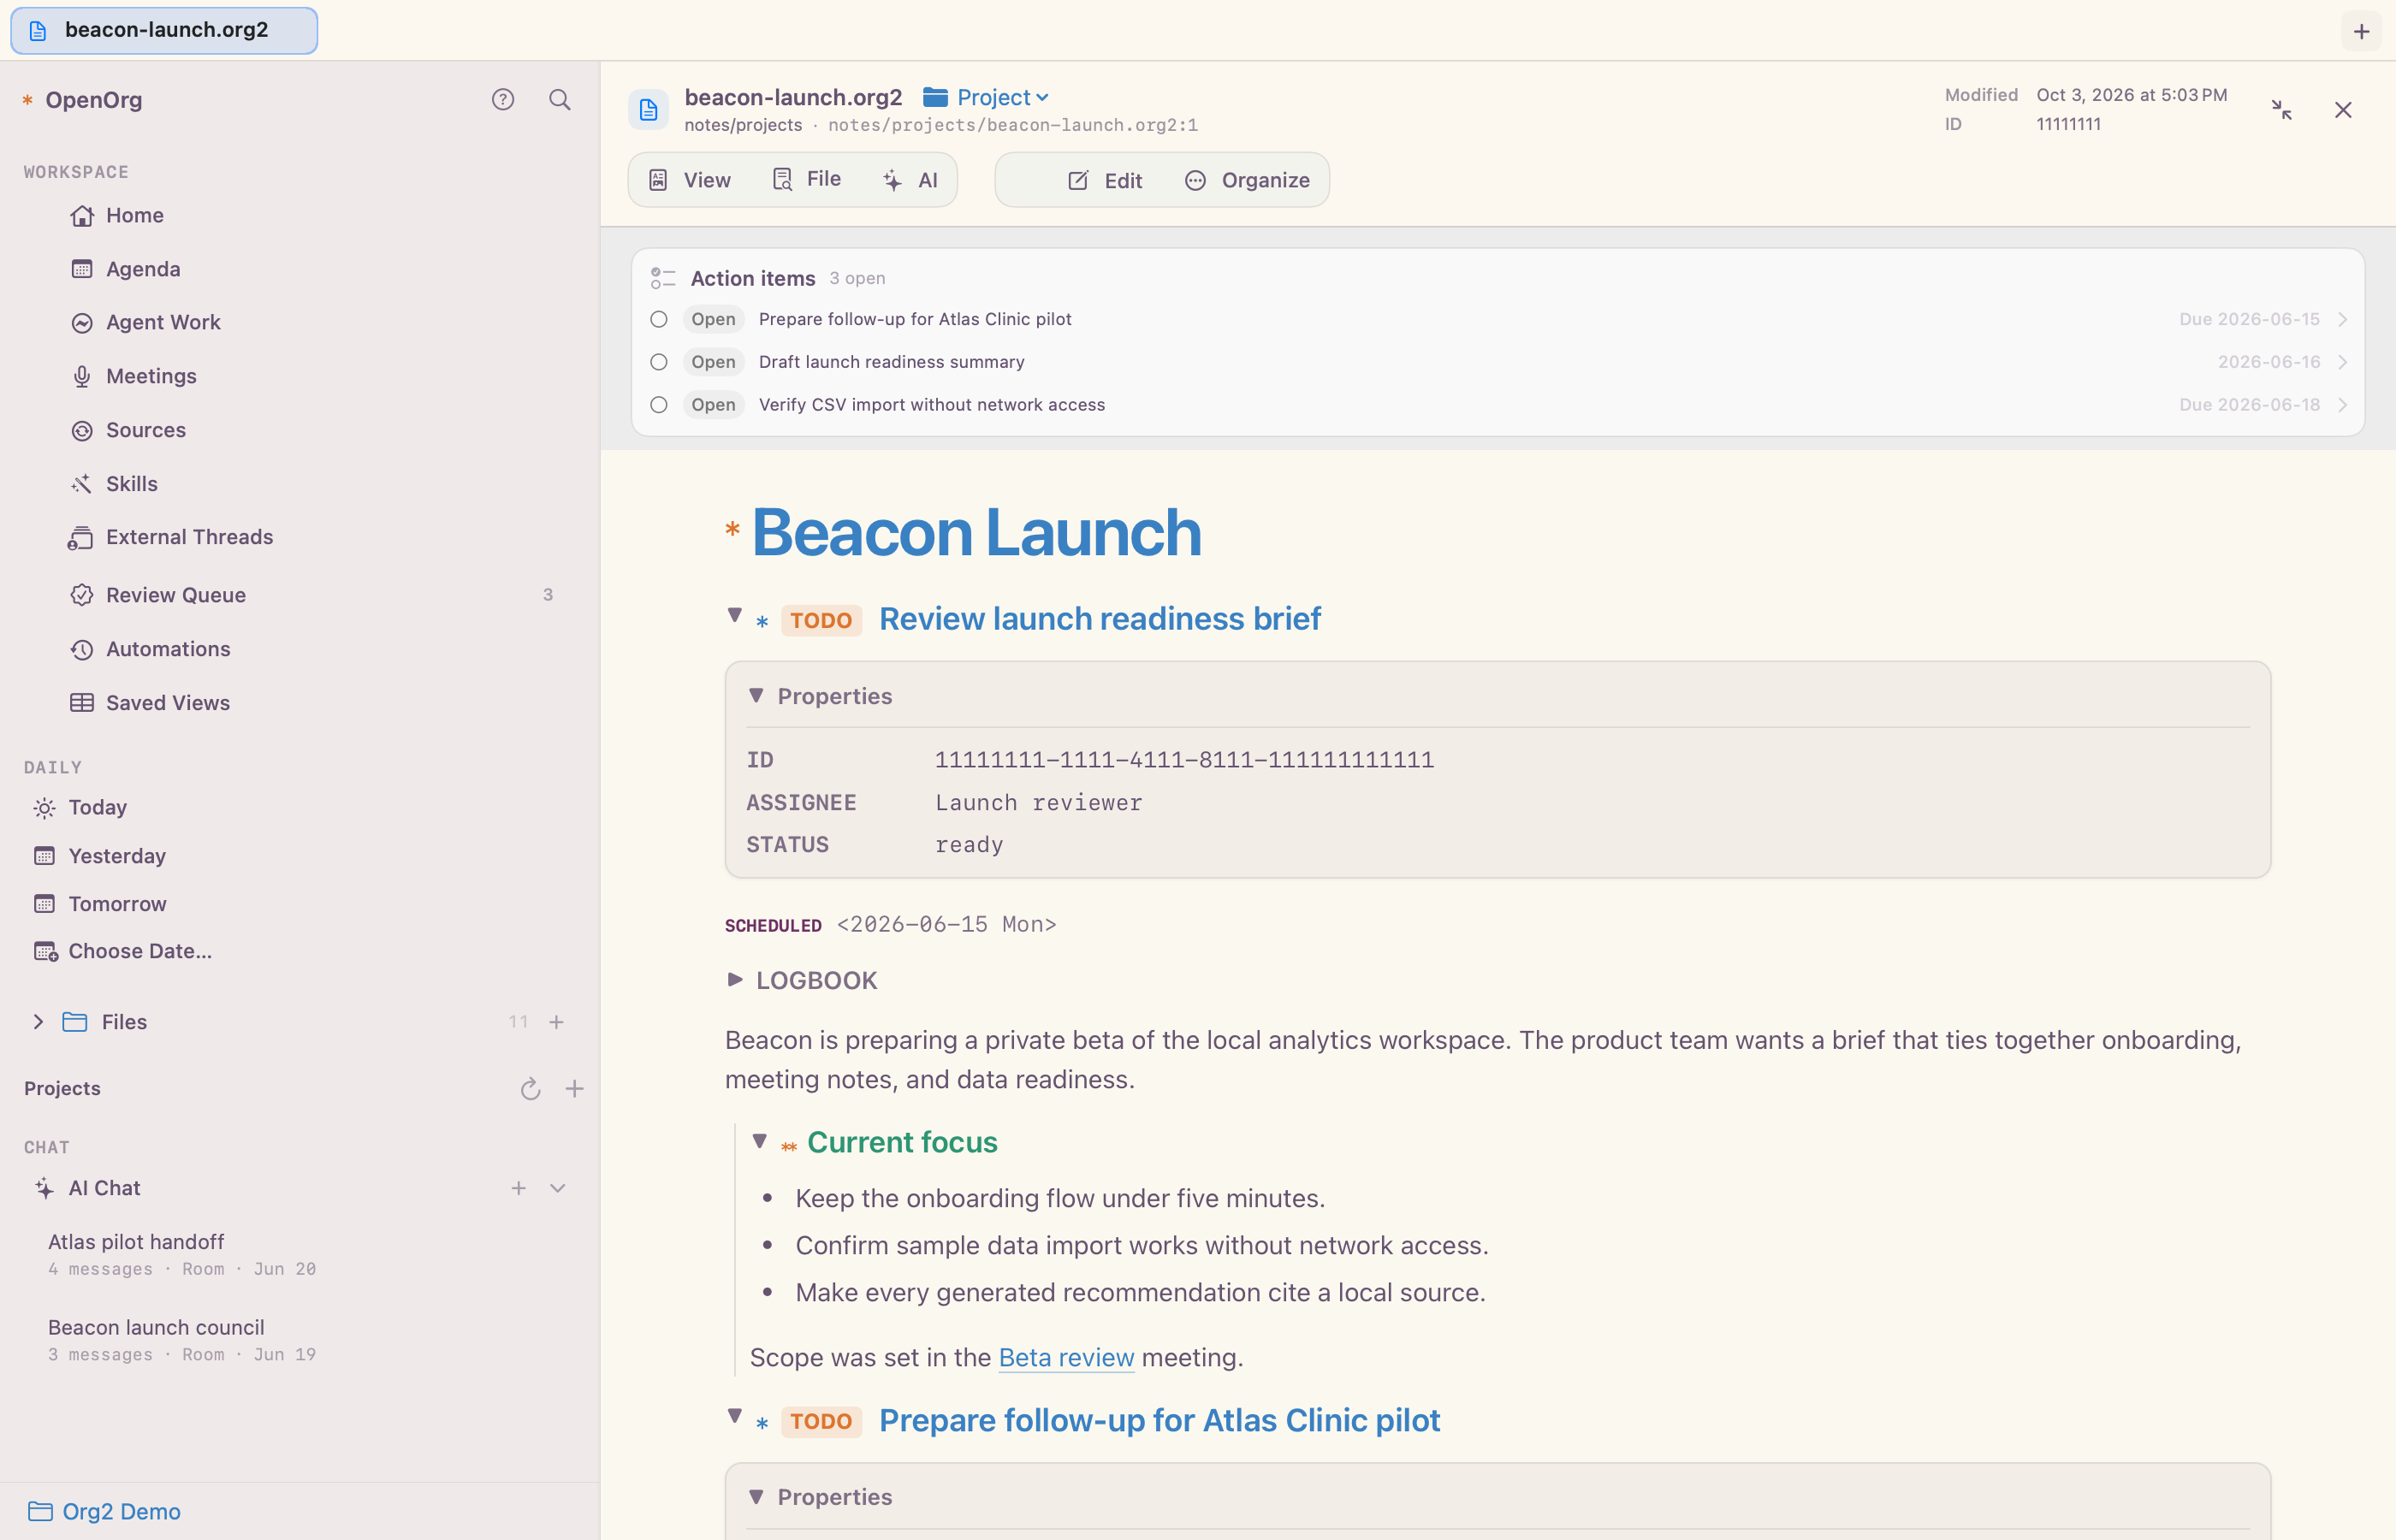Refresh the Projects list
Viewport: 2396px width, 1540px height.
(531, 1089)
